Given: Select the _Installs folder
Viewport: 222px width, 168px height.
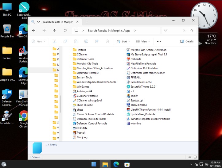Looking at the screenshot, I should pyautogui.click(x=79, y=50).
